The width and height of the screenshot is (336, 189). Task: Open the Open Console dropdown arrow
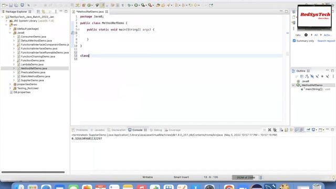[x=323, y=130]
